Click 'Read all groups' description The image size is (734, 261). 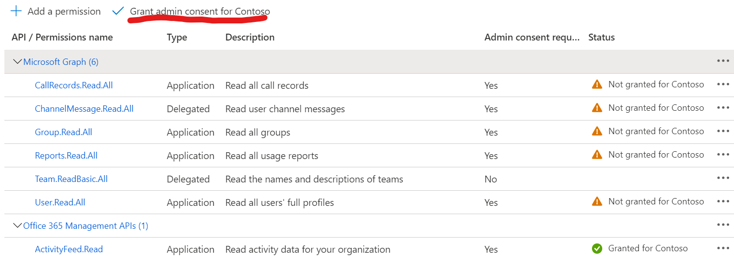pos(258,132)
